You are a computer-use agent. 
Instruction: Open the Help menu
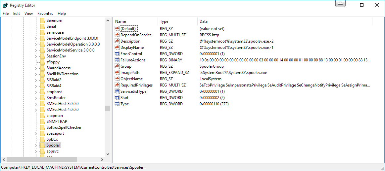click(62, 14)
